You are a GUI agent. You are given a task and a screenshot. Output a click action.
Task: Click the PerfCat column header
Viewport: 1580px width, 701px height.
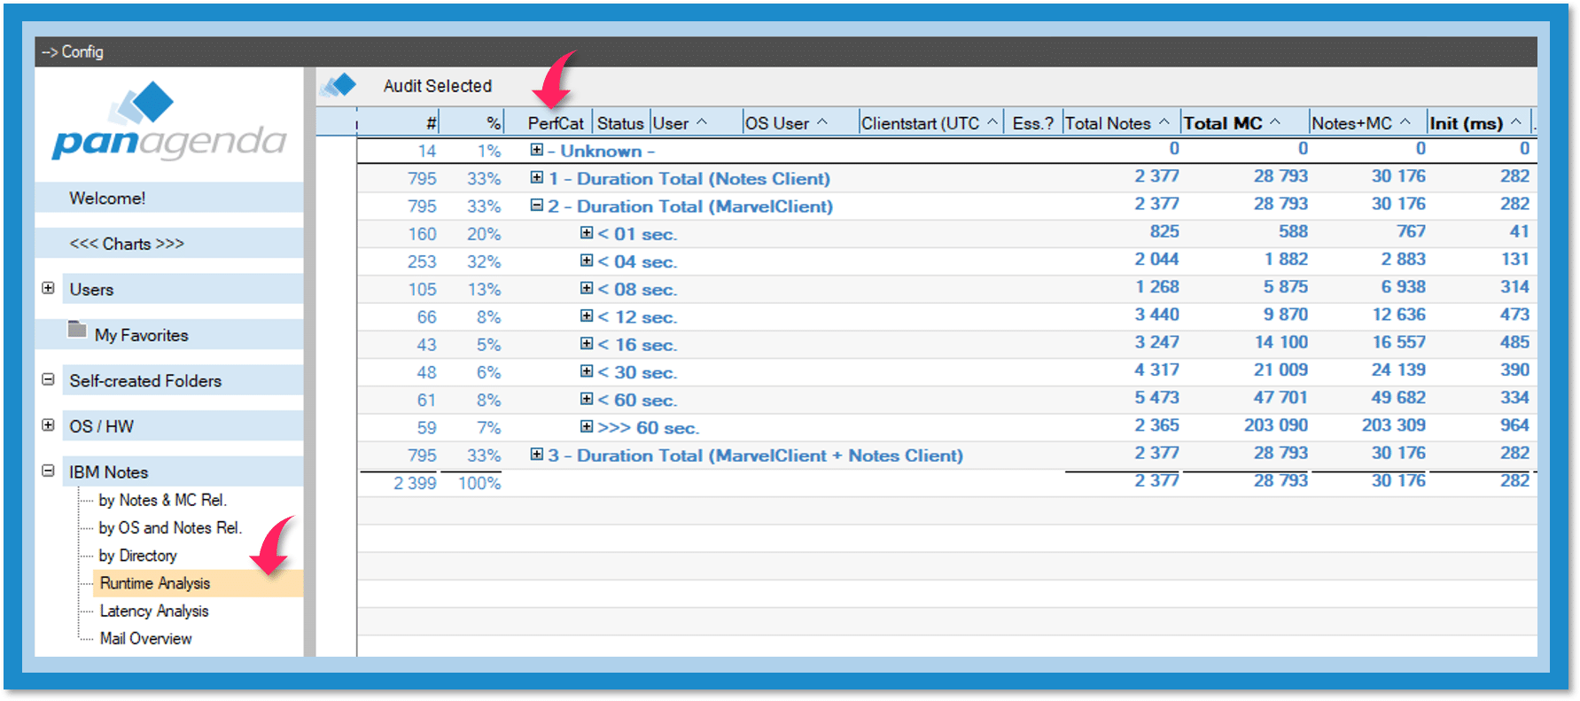pyautogui.click(x=556, y=123)
